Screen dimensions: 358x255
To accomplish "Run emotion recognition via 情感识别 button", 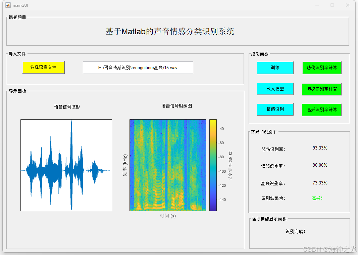I will (x=275, y=109).
